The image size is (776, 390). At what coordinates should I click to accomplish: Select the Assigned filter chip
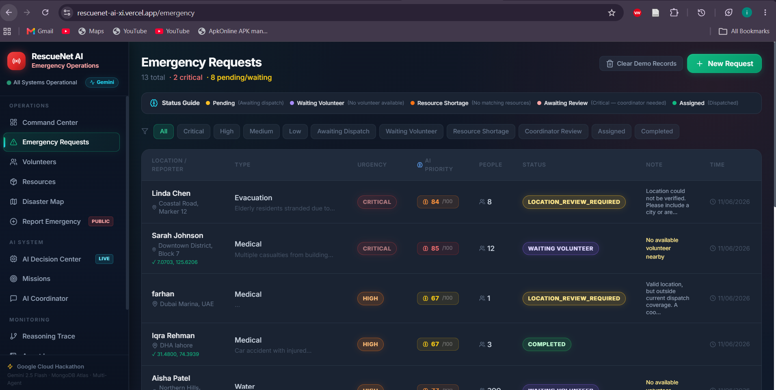(x=612, y=131)
